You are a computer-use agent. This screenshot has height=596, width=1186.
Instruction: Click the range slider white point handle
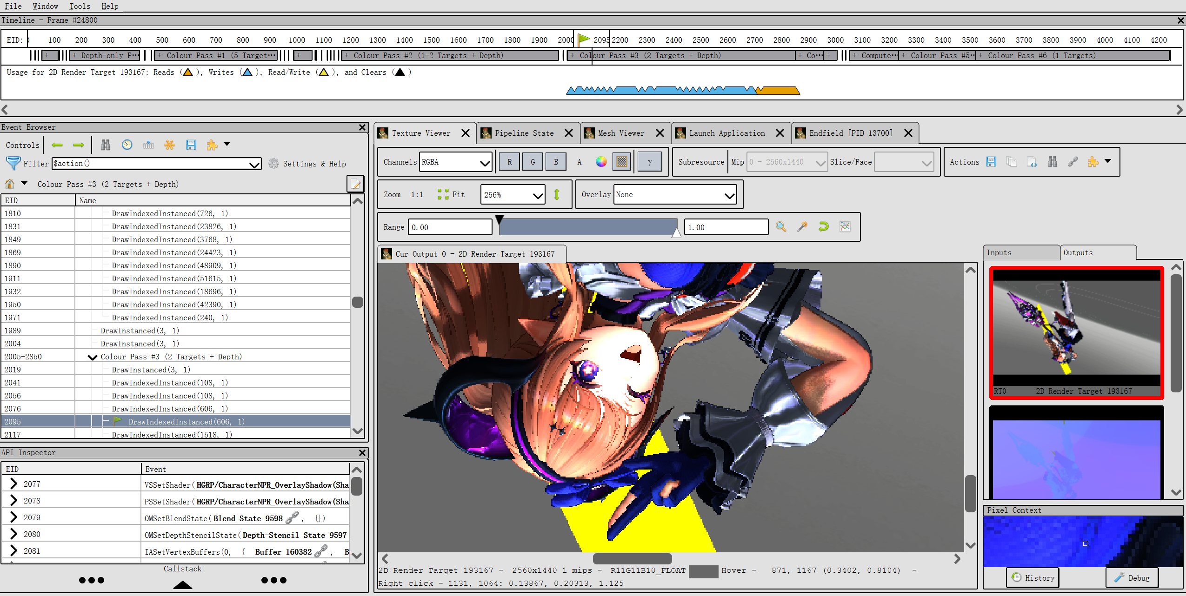[677, 232]
